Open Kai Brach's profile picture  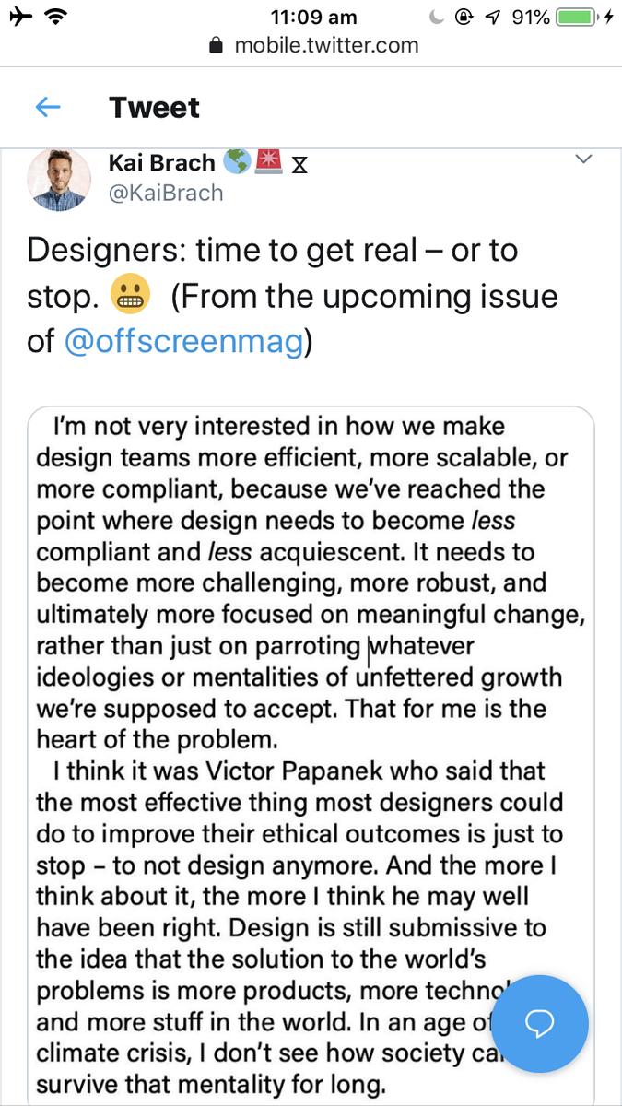click(x=60, y=180)
